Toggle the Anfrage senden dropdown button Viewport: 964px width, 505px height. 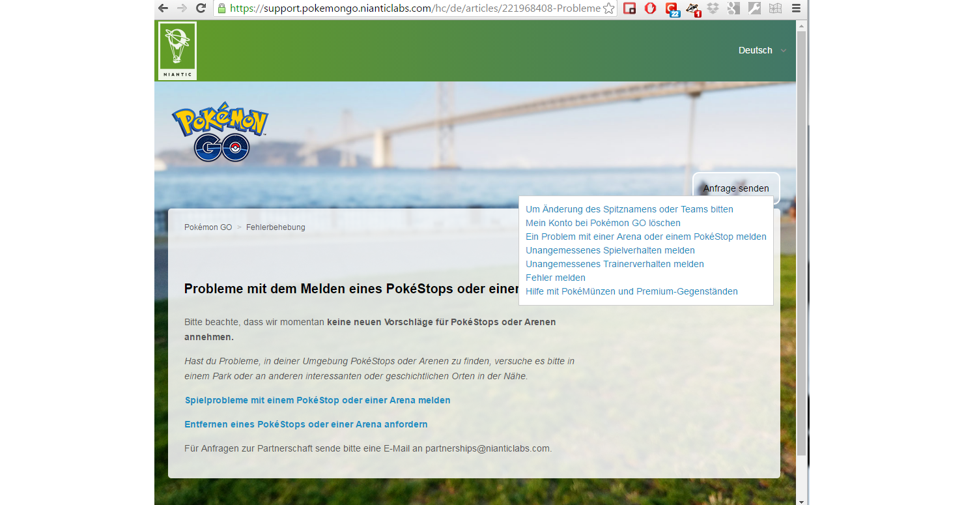coord(735,188)
